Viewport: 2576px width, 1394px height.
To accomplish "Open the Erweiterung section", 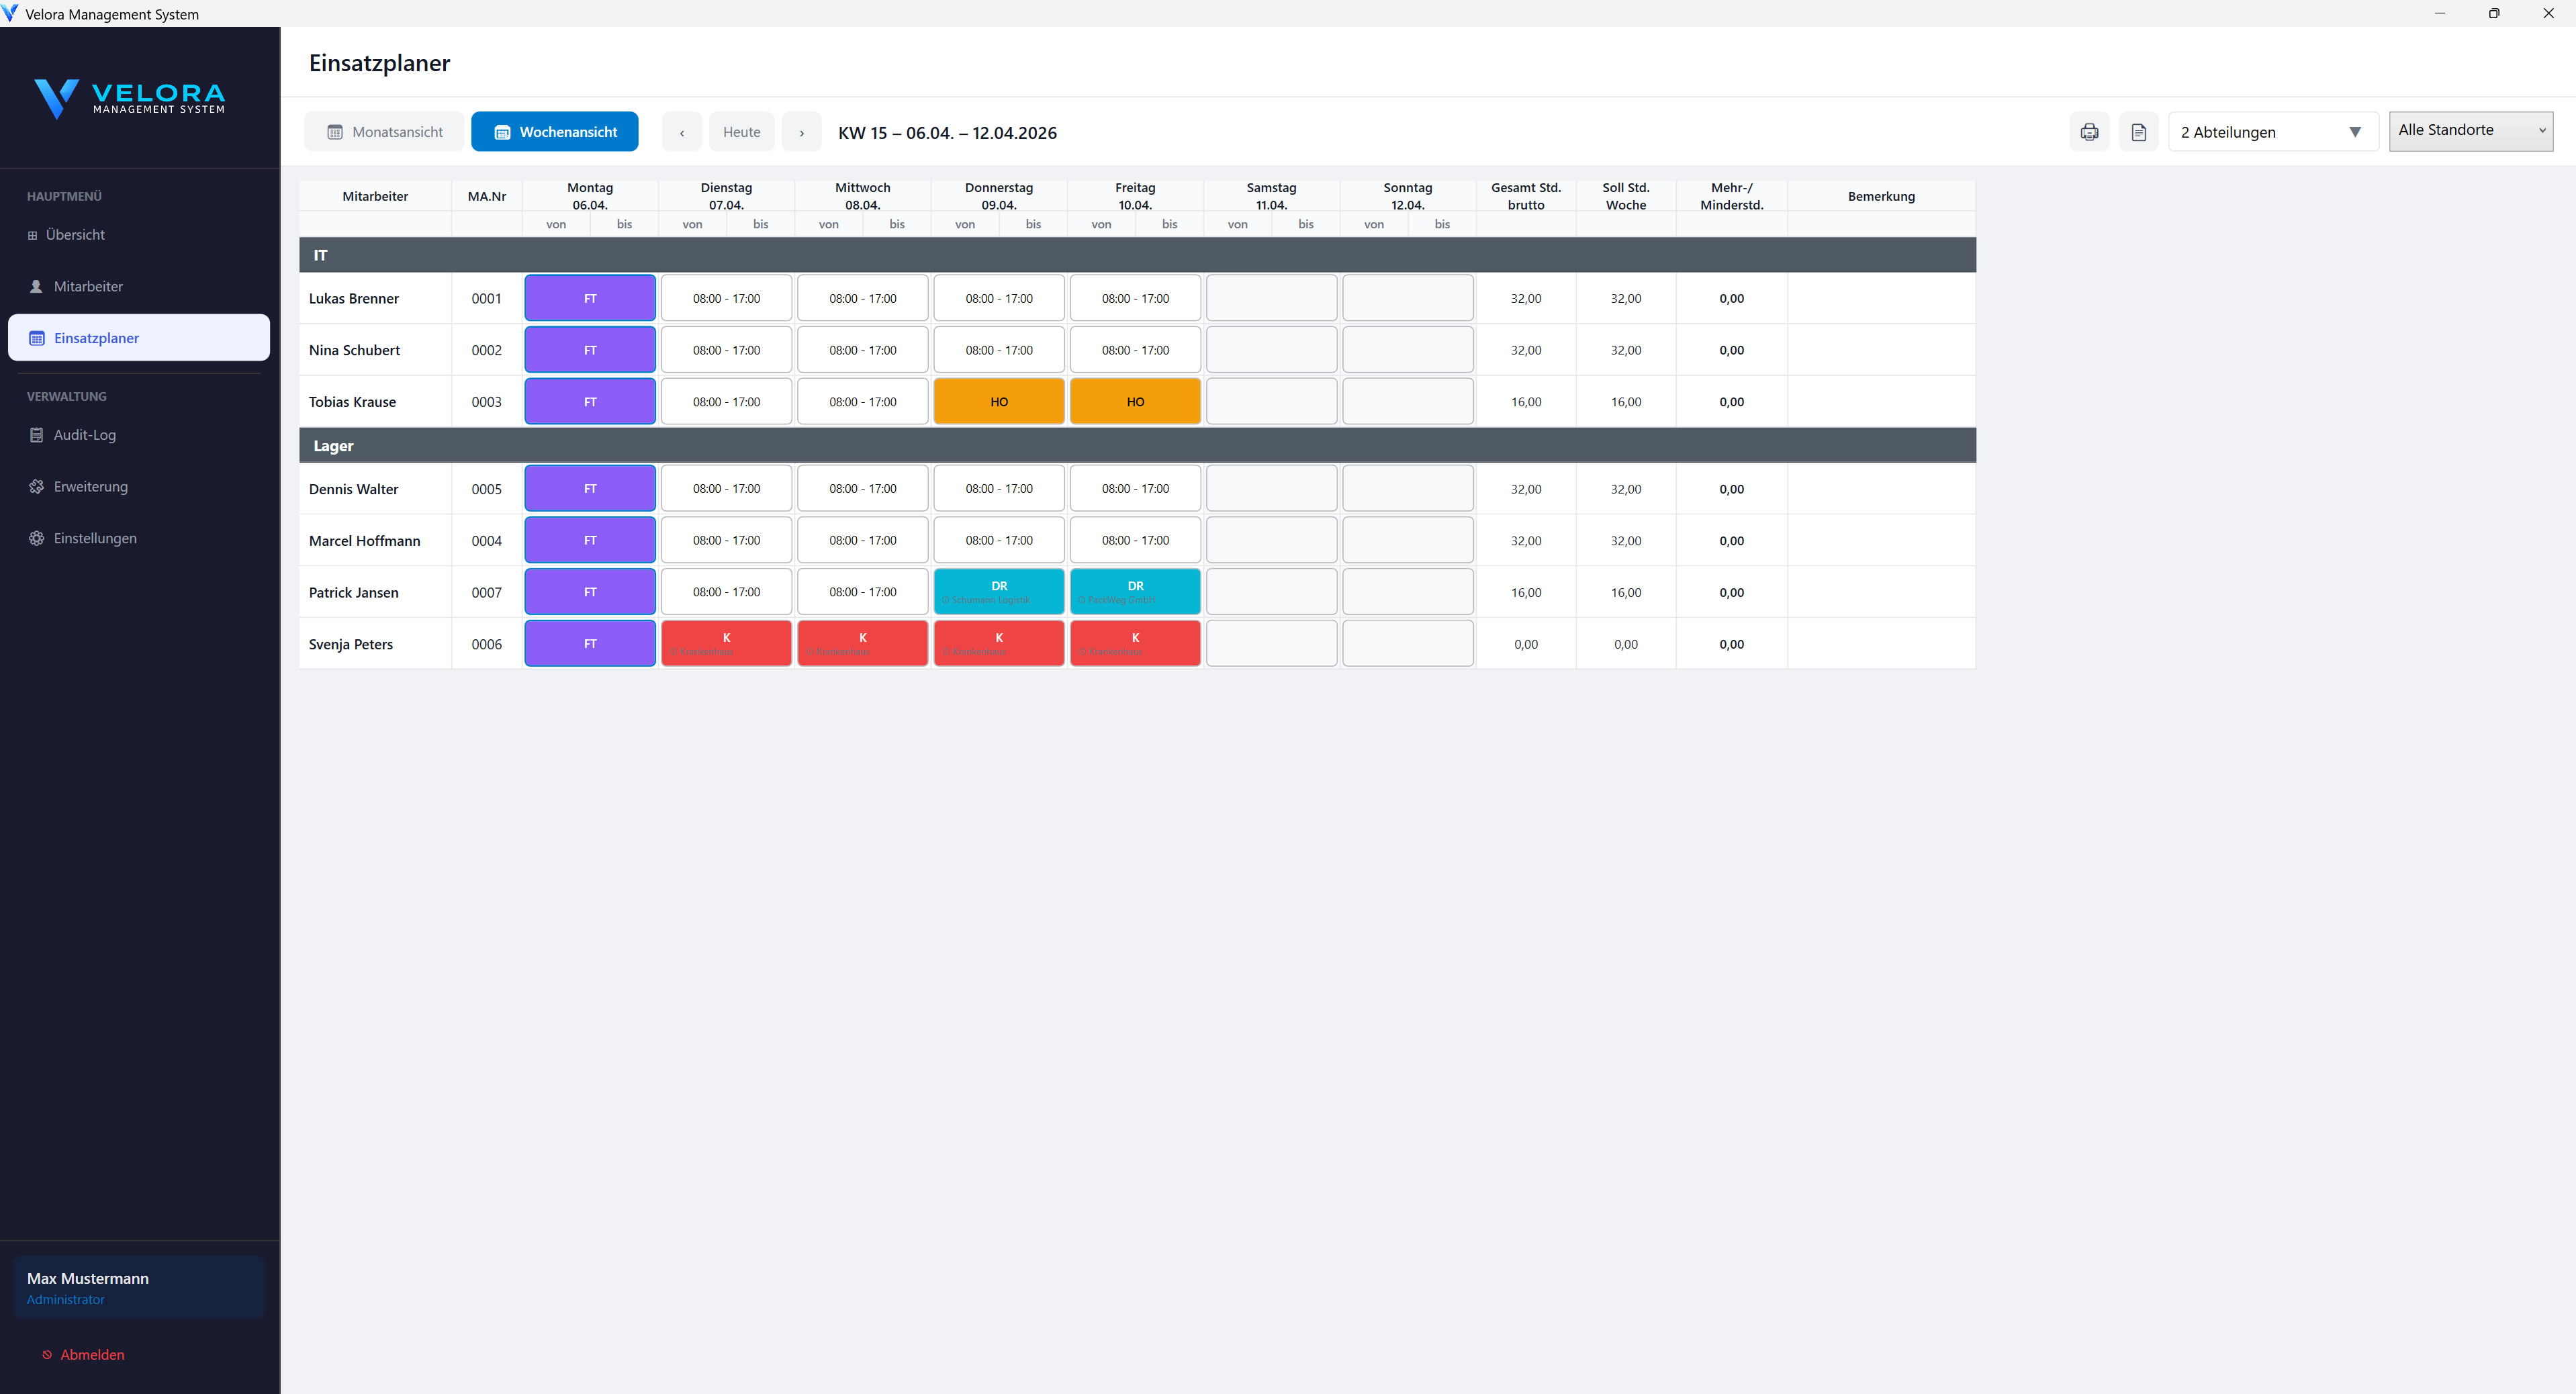I will pos(90,487).
